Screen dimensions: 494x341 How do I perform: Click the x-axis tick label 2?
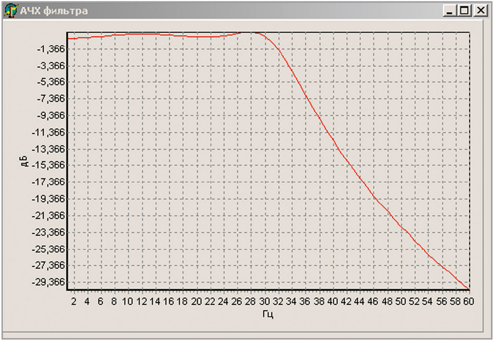coord(74,301)
